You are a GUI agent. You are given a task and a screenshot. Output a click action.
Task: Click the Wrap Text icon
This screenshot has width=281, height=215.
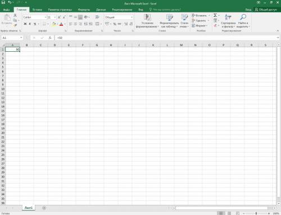97,17
